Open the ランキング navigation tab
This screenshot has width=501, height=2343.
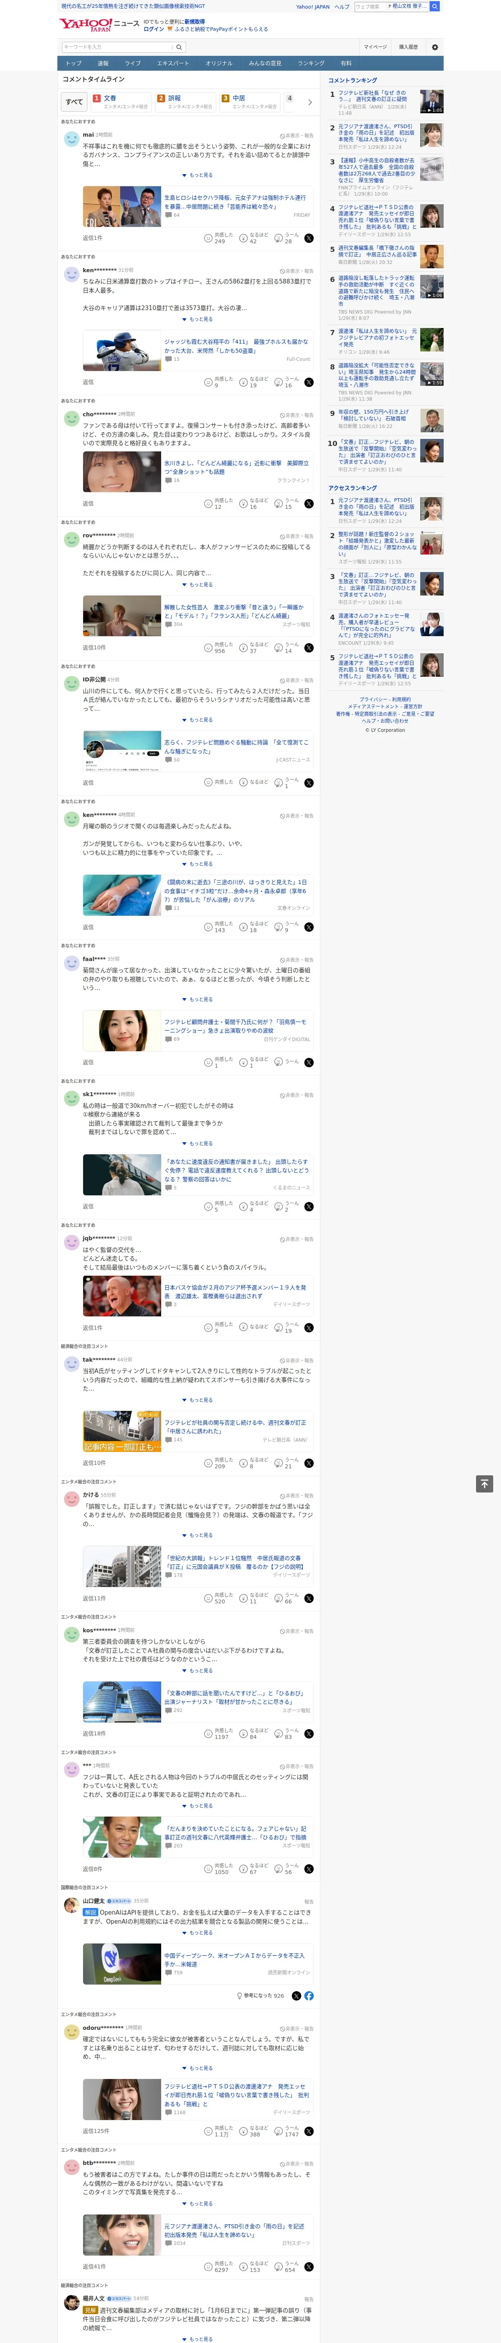[311, 64]
